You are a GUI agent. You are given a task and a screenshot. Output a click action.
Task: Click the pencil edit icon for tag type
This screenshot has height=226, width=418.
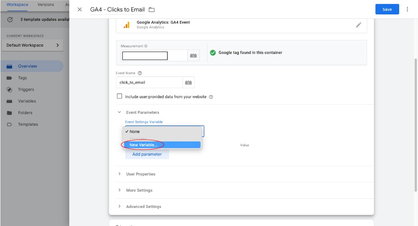(358, 25)
